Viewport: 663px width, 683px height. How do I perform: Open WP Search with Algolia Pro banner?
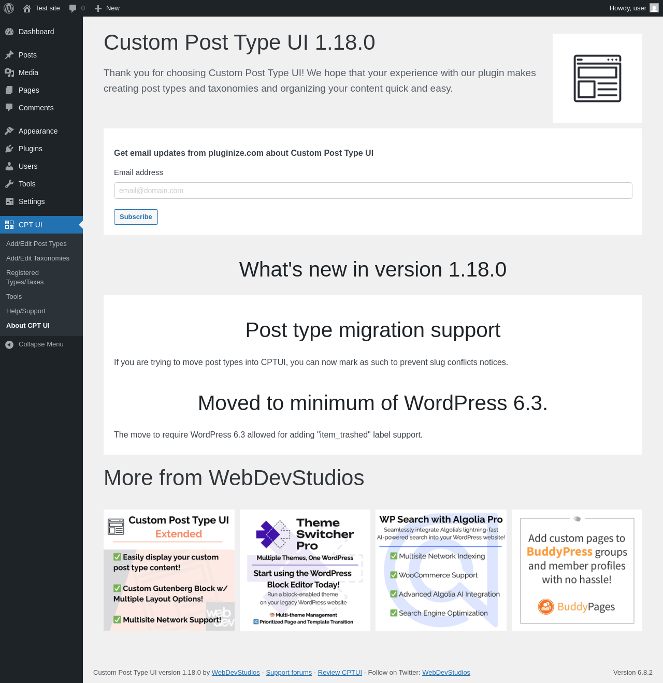point(441,570)
